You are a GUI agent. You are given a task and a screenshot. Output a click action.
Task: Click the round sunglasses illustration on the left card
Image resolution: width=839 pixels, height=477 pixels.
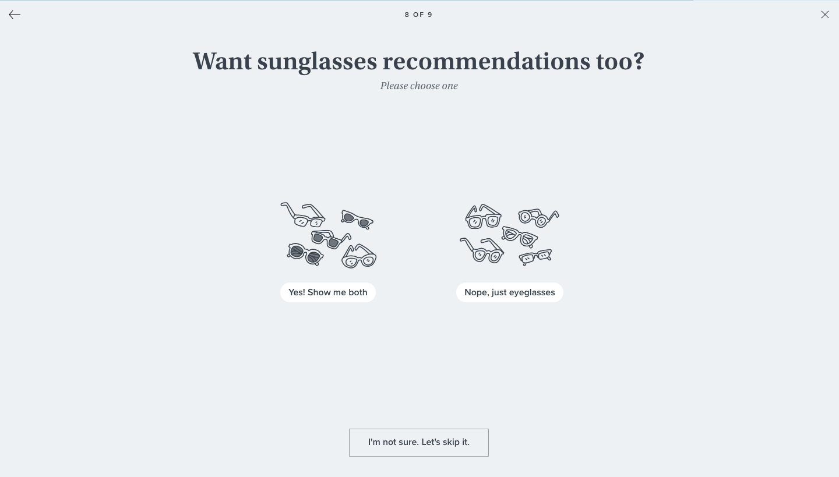[x=305, y=255]
